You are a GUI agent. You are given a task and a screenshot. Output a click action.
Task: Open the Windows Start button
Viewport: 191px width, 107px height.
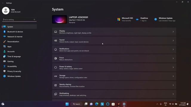coord(67,104)
